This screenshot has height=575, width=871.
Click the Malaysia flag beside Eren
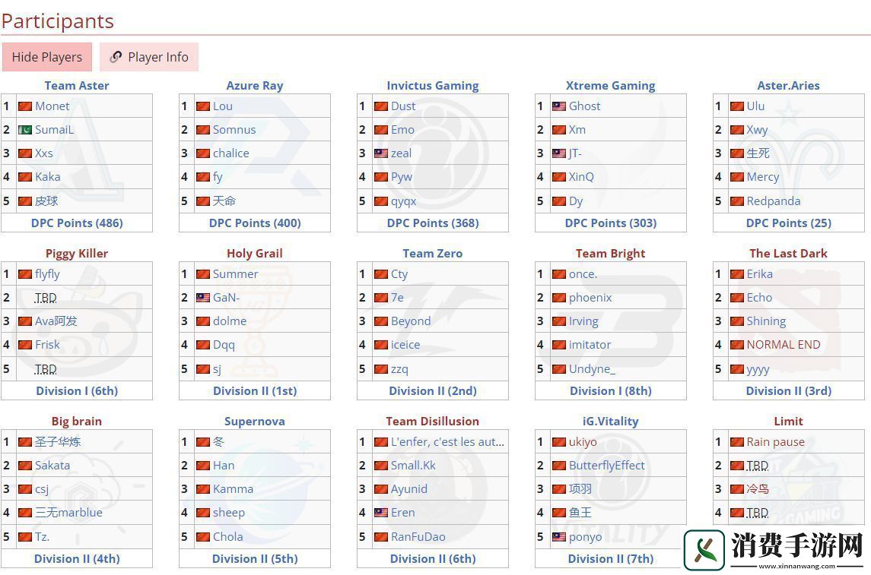tap(381, 513)
